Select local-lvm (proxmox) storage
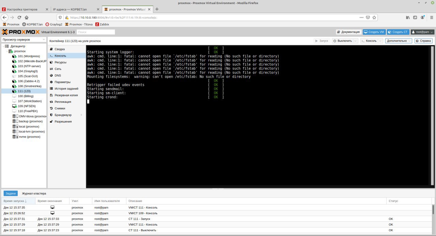The image size is (436, 236). click(x=31, y=131)
